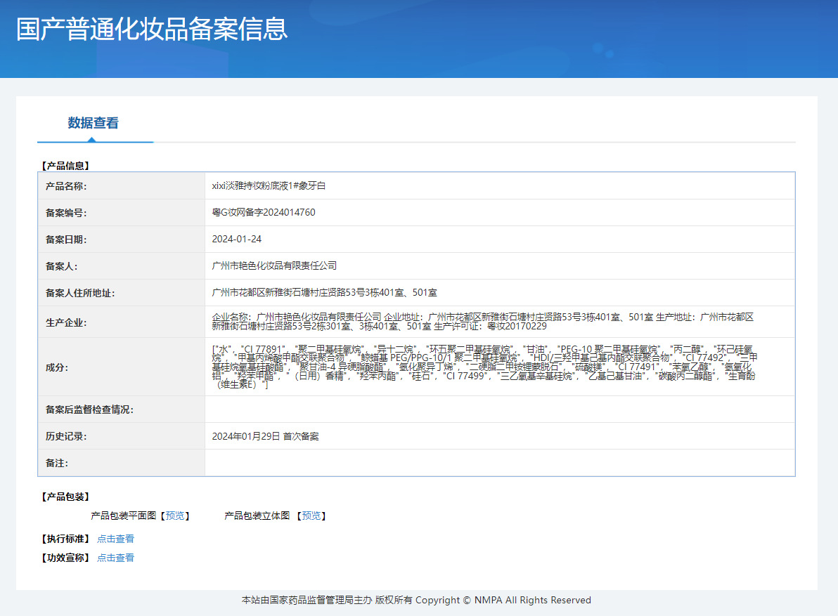Click the 【产品包装】 section heading
This screenshot has height=616, width=838.
pos(65,497)
